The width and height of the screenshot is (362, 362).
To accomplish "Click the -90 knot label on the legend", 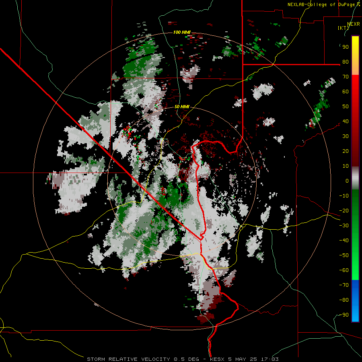I will pyautogui.click(x=344, y=315).
